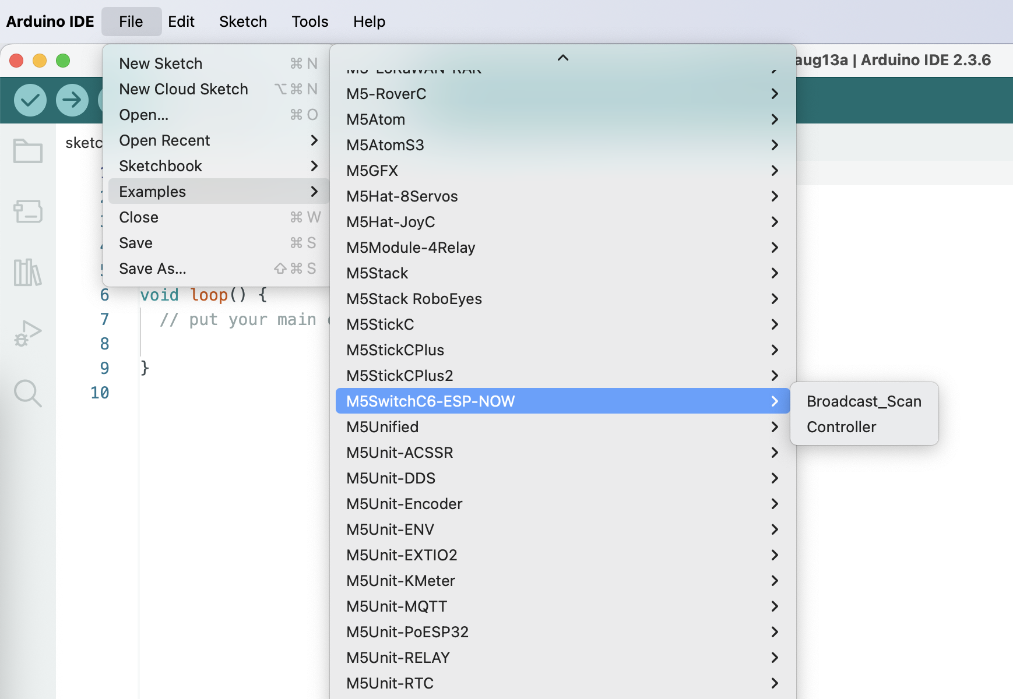The image size is (1013, 699).
Task: Click the yellow minimize window button
Action: click(x=40, y=61)
